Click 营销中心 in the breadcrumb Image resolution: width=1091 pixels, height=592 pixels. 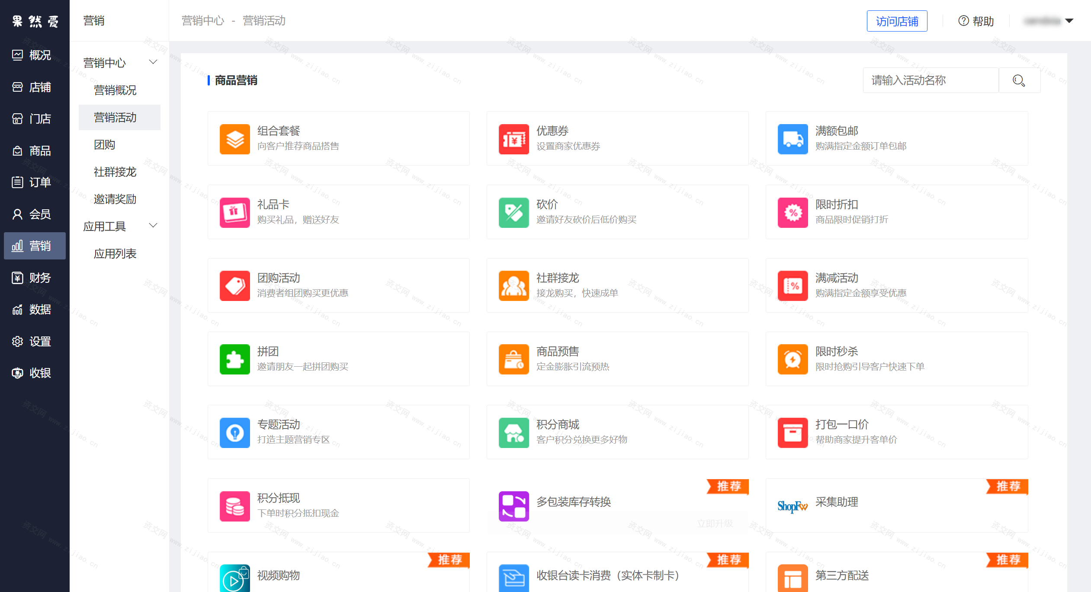click(x=203, y=21)
